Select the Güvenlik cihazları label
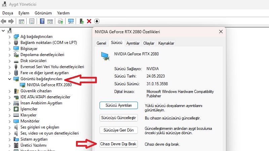269x151 pixels. [x=36, y=91]
